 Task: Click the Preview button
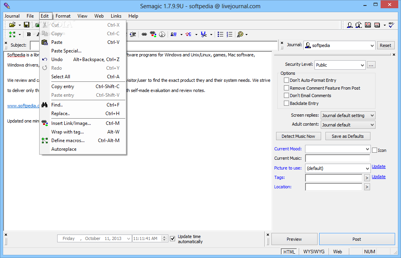click(x=294, y=239)
